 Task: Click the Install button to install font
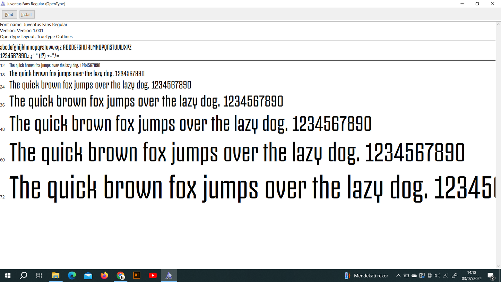pyautogui.click(x=27, y=15)
